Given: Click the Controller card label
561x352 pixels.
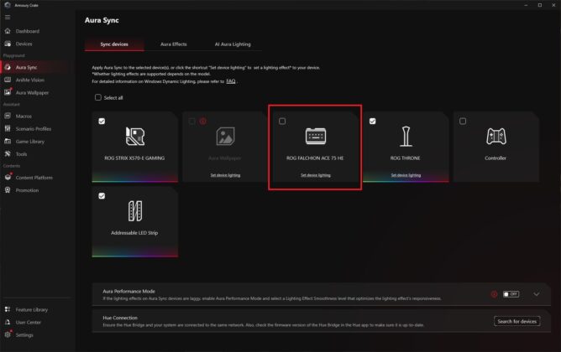Looking at the screenshot, I should pyautogui.click(x=495, y=158).
